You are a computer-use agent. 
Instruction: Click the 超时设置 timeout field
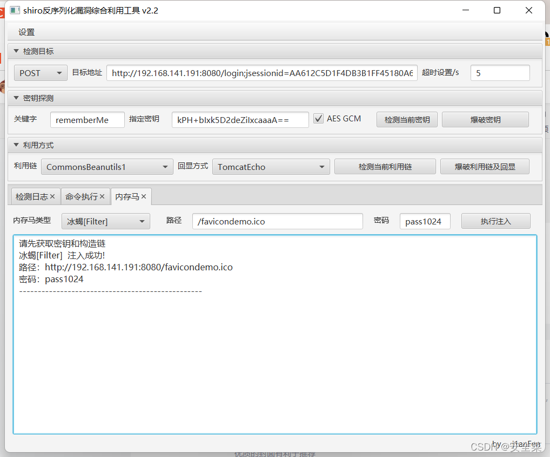pyautogui.click(x=500, y=73)
